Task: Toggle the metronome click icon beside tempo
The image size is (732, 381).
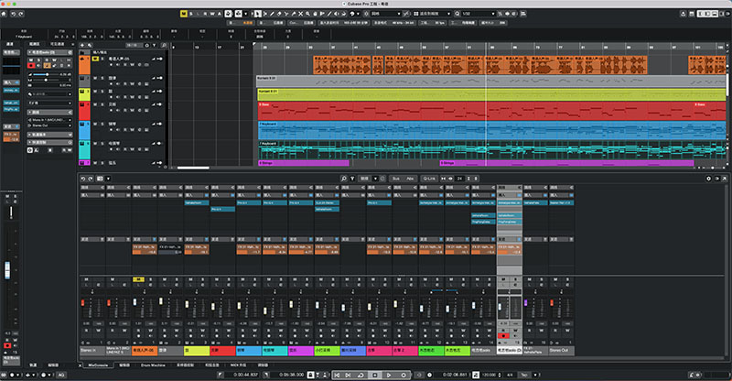Action: point(476,375)
